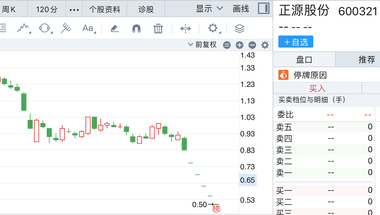The image size is (380, 215).
Task: Open the layers stack icon
Action: pos(239,29)
